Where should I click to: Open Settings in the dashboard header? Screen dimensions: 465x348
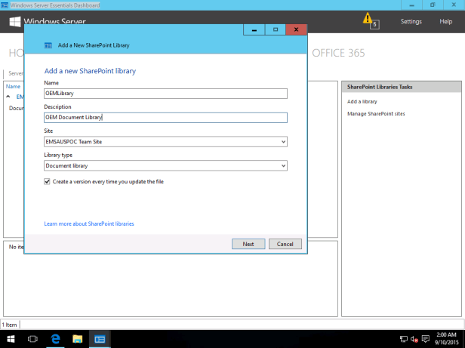pos(411,21)
